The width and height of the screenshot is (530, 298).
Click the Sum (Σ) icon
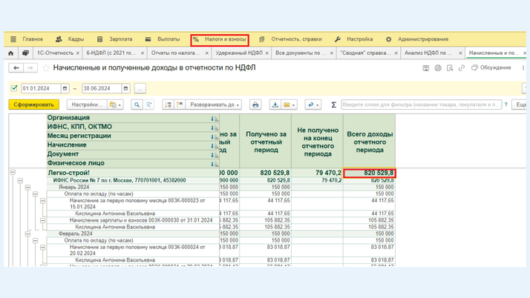[333, 105]
